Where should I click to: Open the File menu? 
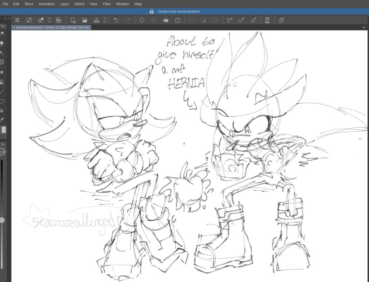click(5, 4)
